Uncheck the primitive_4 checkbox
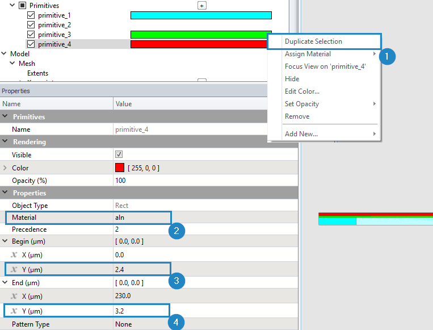 point(31,44)
